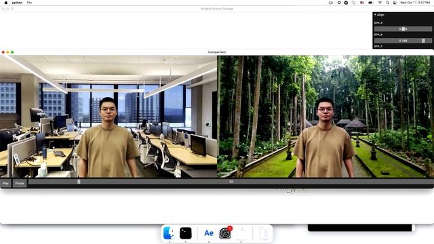The image size is (434, 244).
Task: Click the Play button in Comparison window
Action: [x=5, y=183]
